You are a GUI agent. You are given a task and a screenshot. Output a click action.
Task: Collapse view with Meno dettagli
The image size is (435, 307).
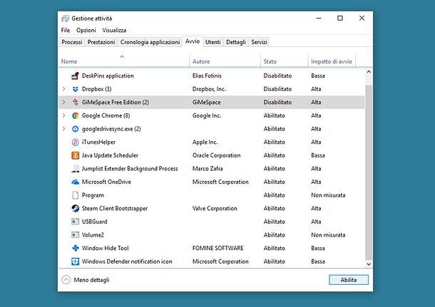pos(86,280)
